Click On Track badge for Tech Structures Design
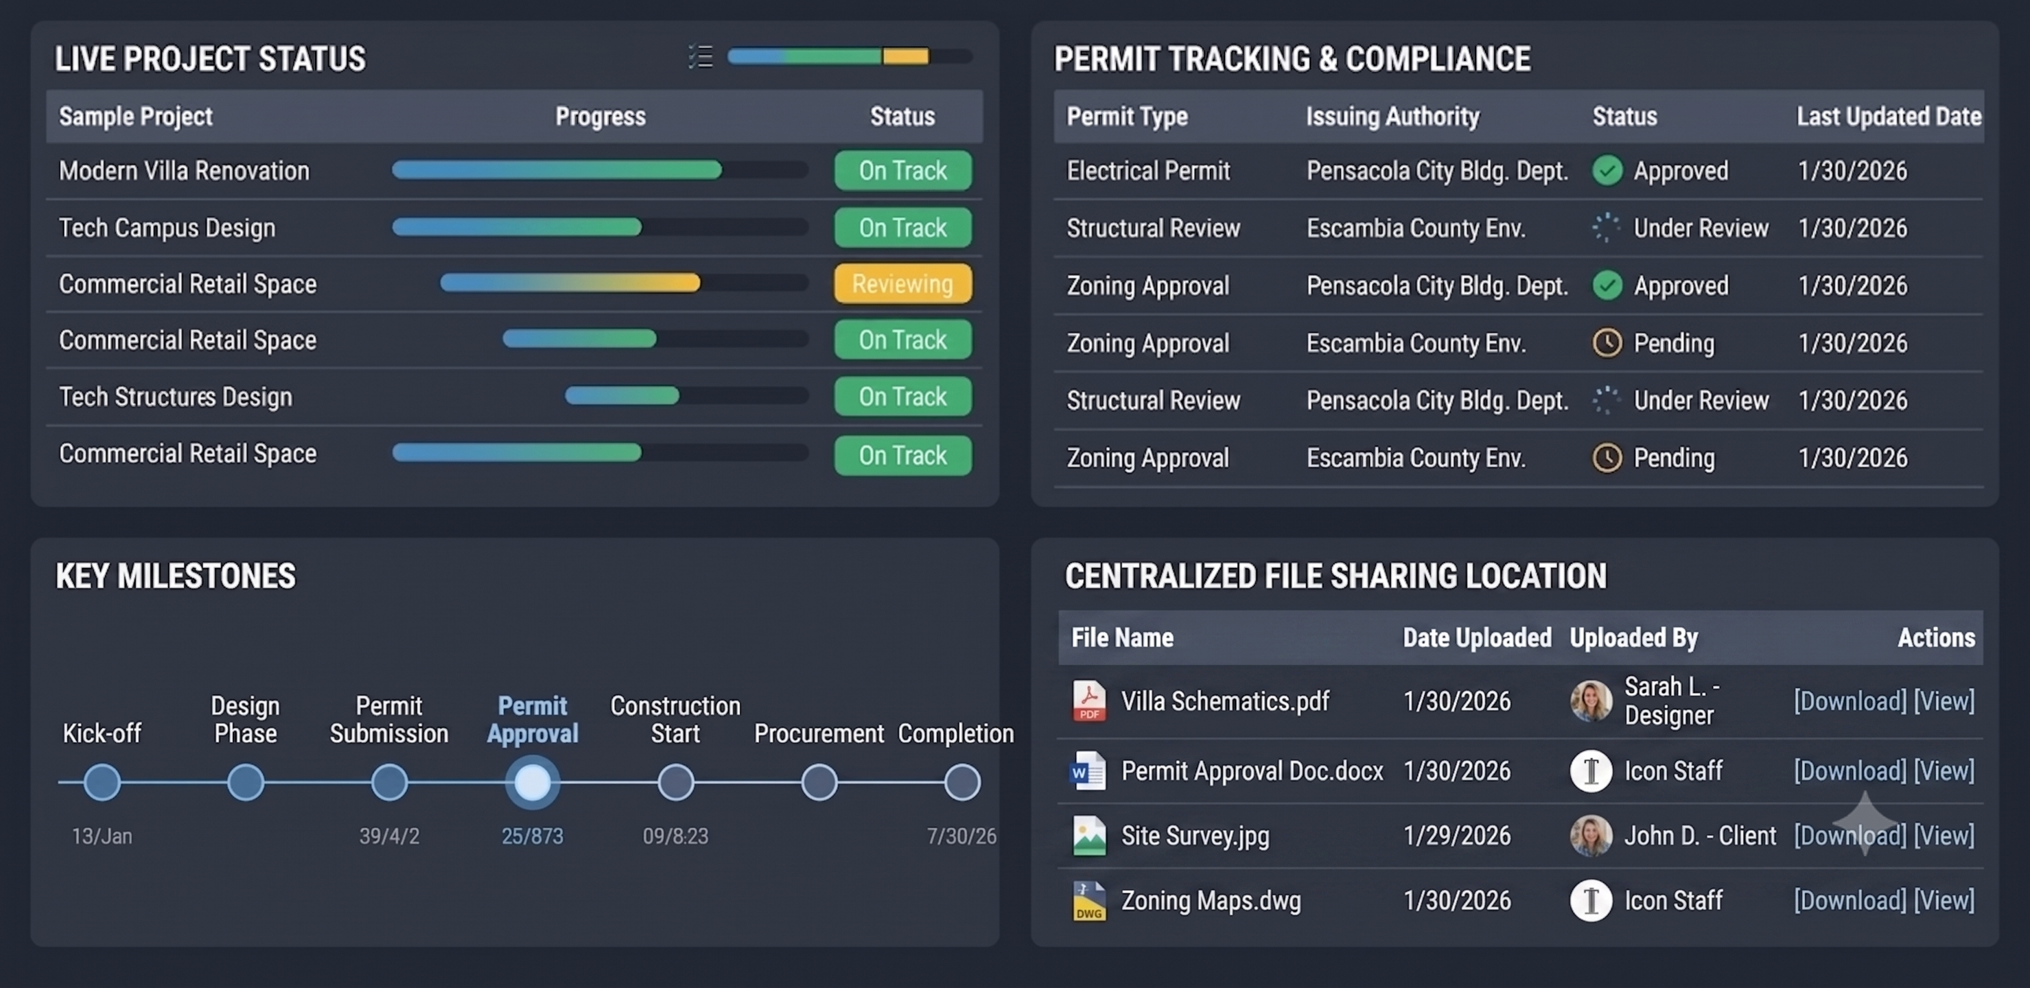 pyautogui.click(x=903, y=397)
